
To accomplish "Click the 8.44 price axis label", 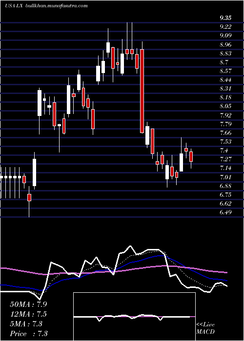I will coord(225,80).
